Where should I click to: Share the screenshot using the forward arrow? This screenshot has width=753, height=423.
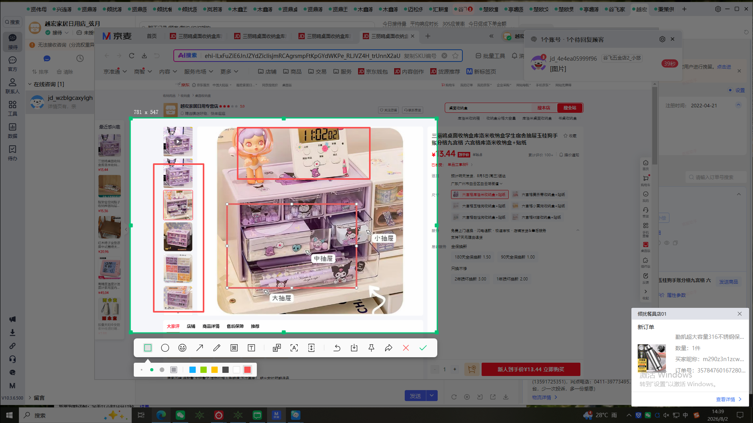[389, 348]
